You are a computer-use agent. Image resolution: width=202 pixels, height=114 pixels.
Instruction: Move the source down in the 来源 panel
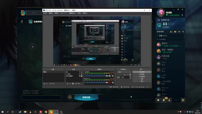point(79,84)
